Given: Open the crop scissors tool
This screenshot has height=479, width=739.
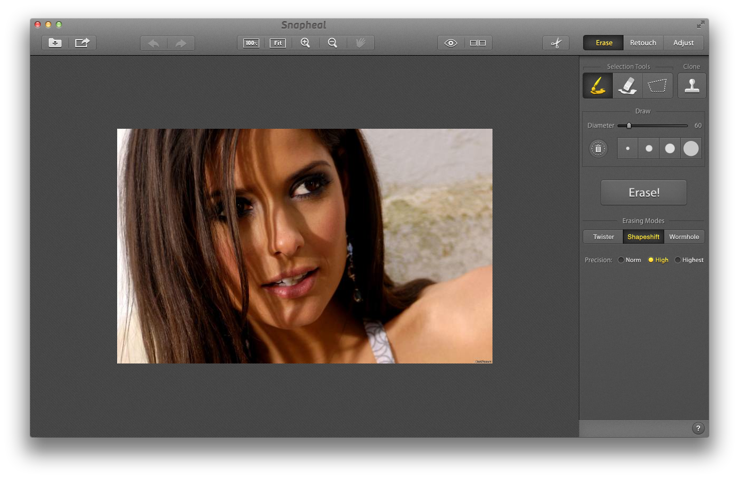Looking at the screenshot, I should 556,43.
